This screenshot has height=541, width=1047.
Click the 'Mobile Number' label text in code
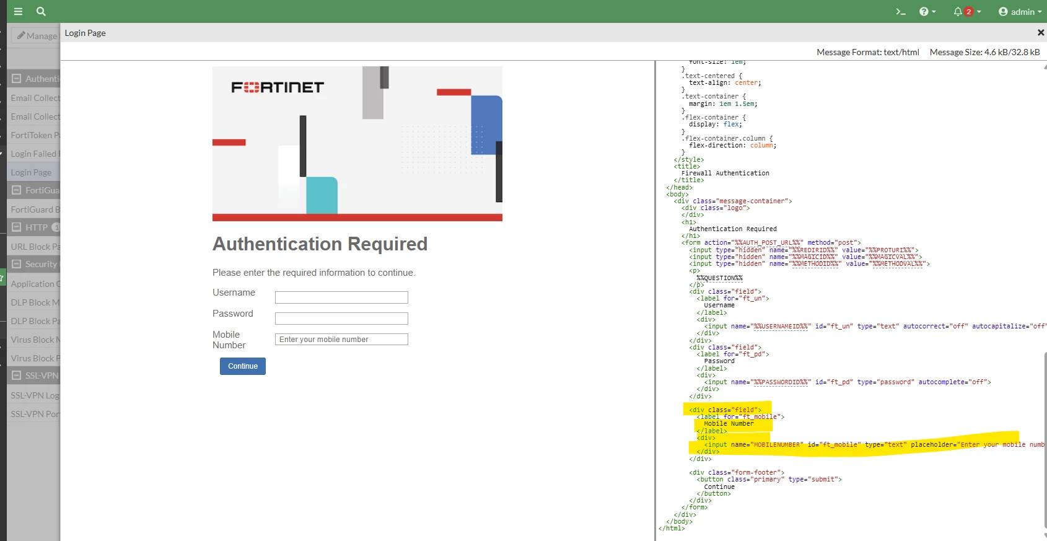[x=729, y=424]
